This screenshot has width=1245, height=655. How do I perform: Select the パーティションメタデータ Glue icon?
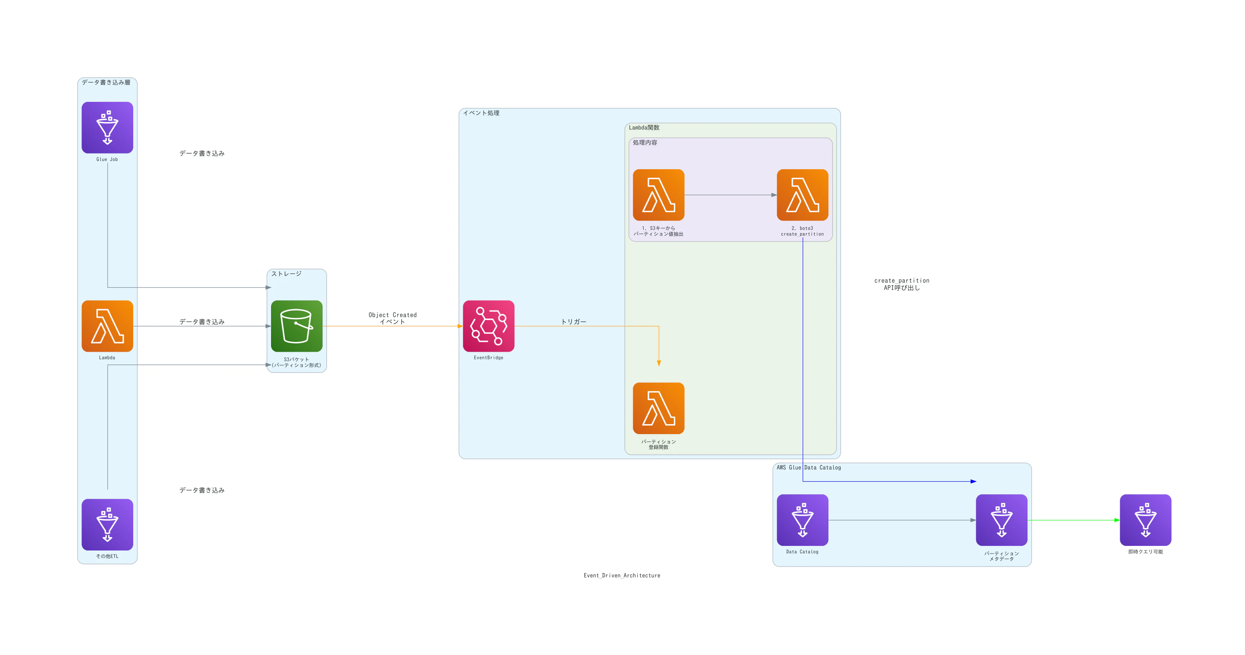1002,520
